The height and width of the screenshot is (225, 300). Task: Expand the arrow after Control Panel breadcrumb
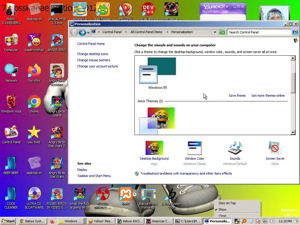point(126,32)
